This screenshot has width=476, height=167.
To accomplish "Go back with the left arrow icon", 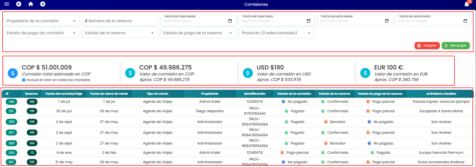I will [x=19, y=4].
